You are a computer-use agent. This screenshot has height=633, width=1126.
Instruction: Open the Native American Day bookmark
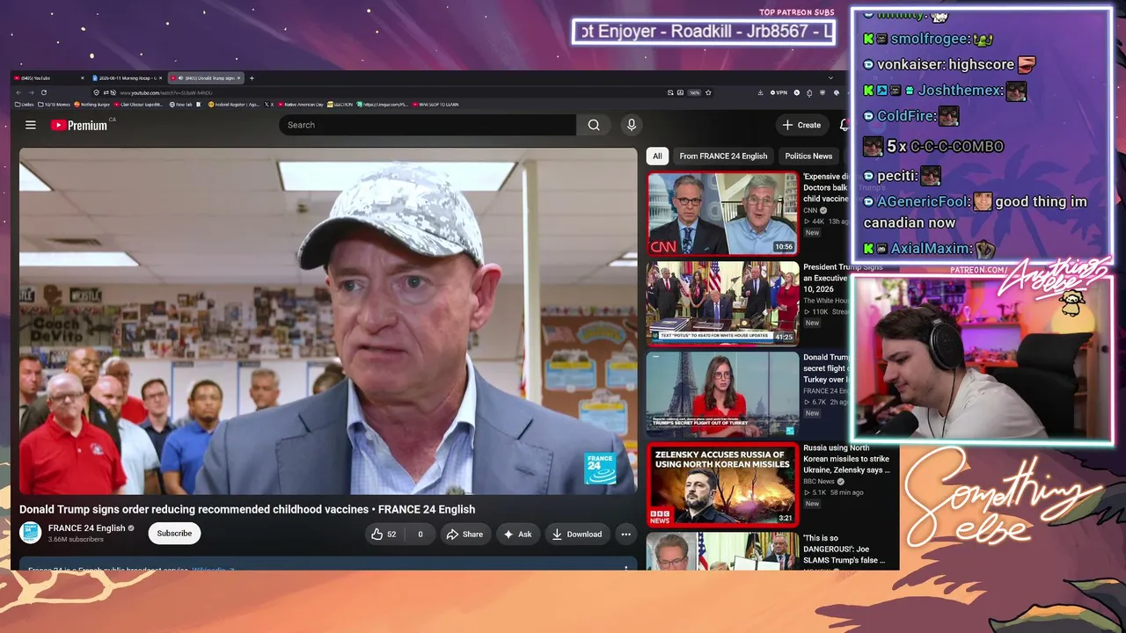click(x=301, y=105)
